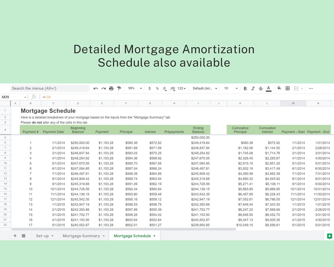Toggle bold formatting
Screen dimensions: 334x267
coord(245,88)
